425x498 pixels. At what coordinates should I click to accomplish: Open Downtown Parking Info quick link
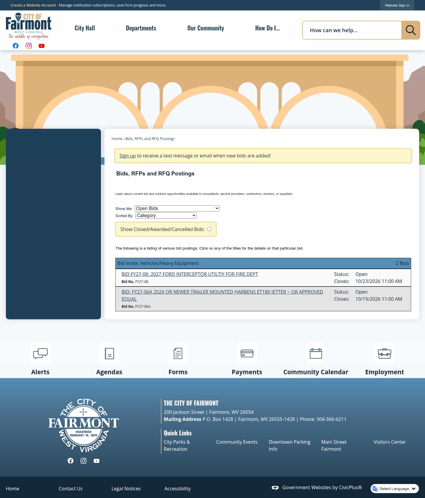pyautogui.click(x=290, y=445)
